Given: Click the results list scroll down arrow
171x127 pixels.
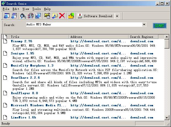Looking at the screenshot, I should (x=167, y=118).
